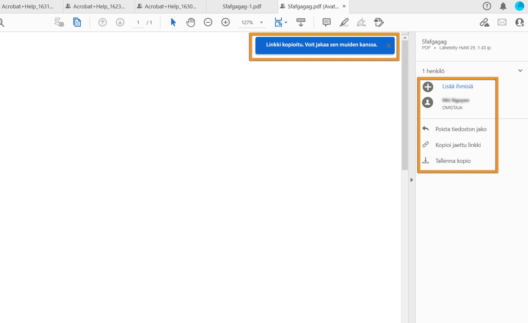Open the fit page options dropdown arrow
The width and height of the screenshot is (528, 323).
point(286,23)
